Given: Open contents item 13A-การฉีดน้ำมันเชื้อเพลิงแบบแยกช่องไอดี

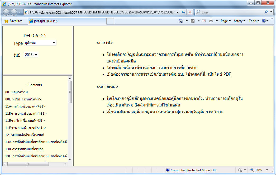Looking at the screenshot, I should [36, 142].
